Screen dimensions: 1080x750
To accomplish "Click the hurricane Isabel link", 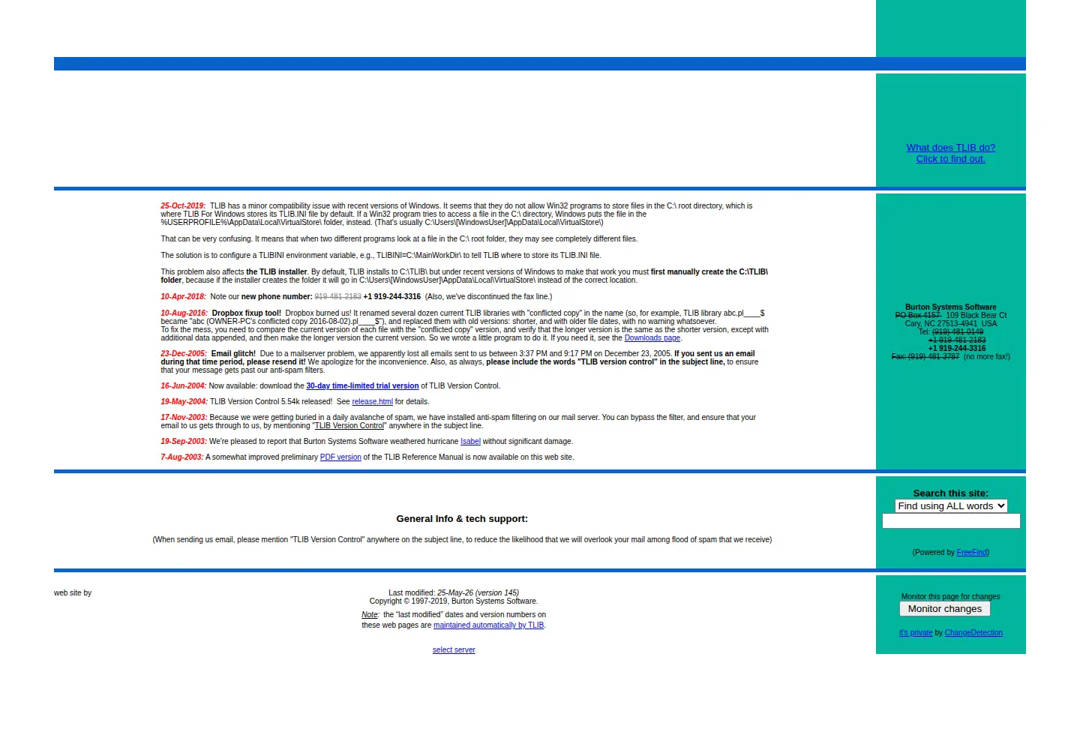I will pyautogui.click(x=470, y=442).
